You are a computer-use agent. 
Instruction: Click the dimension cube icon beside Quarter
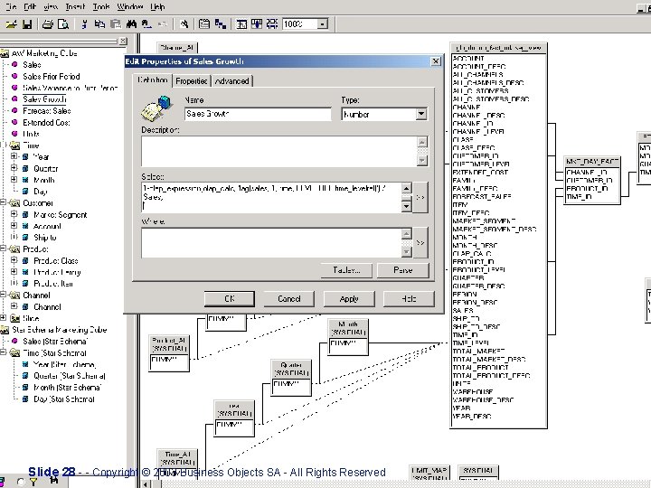point(25,168)
